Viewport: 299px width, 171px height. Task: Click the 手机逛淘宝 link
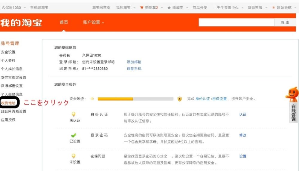click(39, 8)
